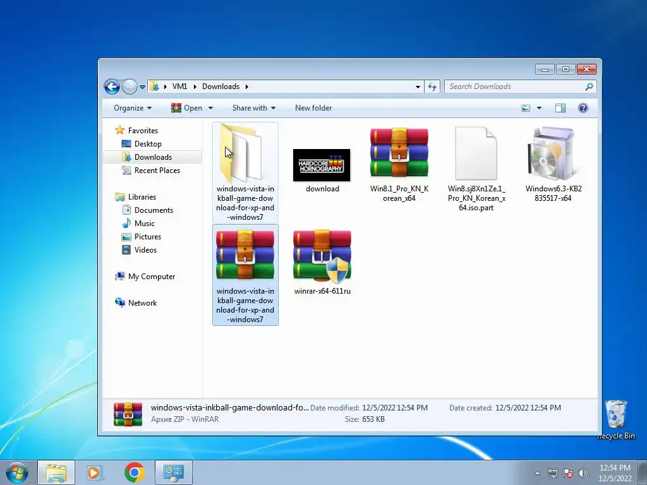Expand the arrow after the Downloads breadcrumb
647x485 pixels.
[x=247, y=87]
